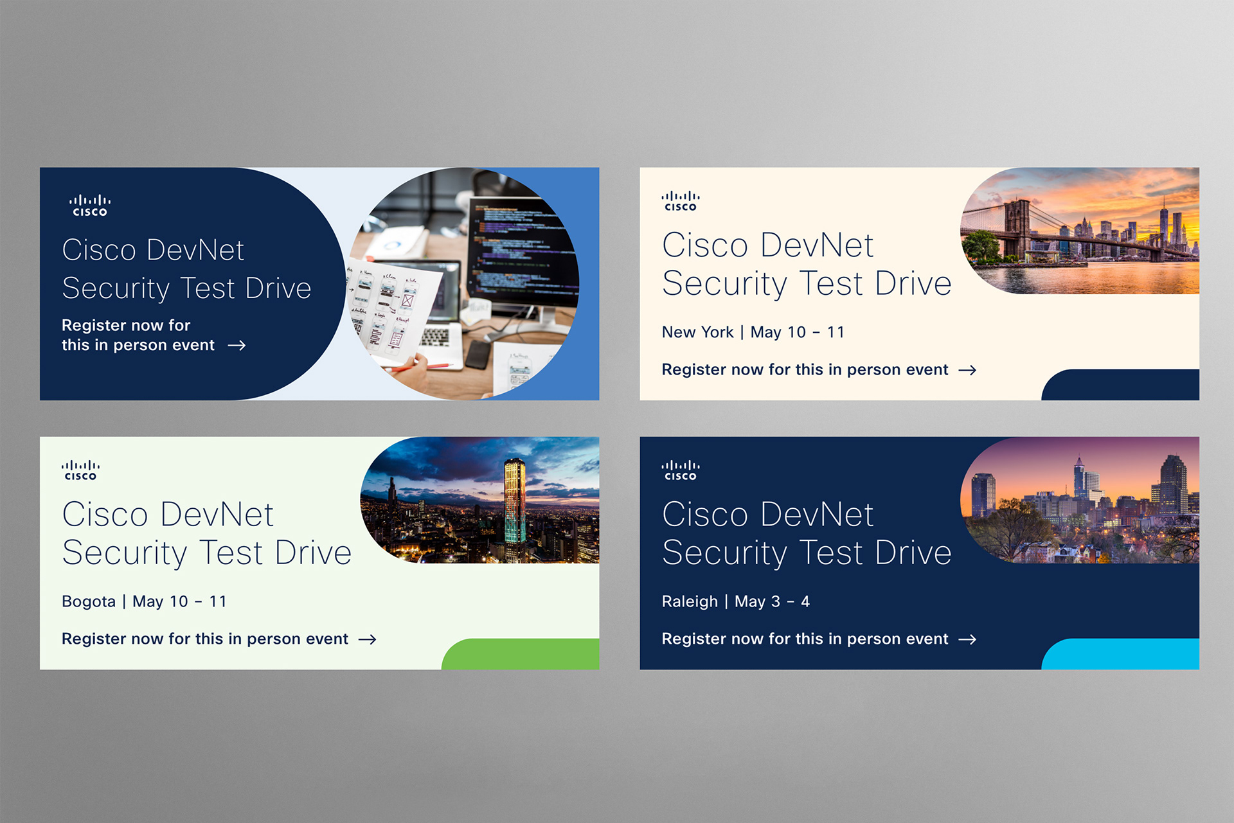Click the 'Cisco DevNet' line on the Raleigh banner
Screen dimensions: 1234x823
pos(768,514)
